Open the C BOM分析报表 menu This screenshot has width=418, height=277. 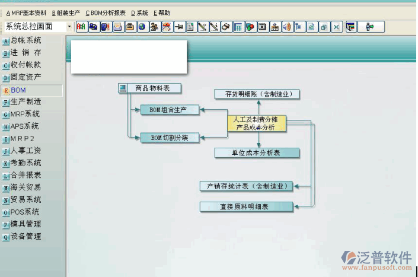(x=106, y=12)
